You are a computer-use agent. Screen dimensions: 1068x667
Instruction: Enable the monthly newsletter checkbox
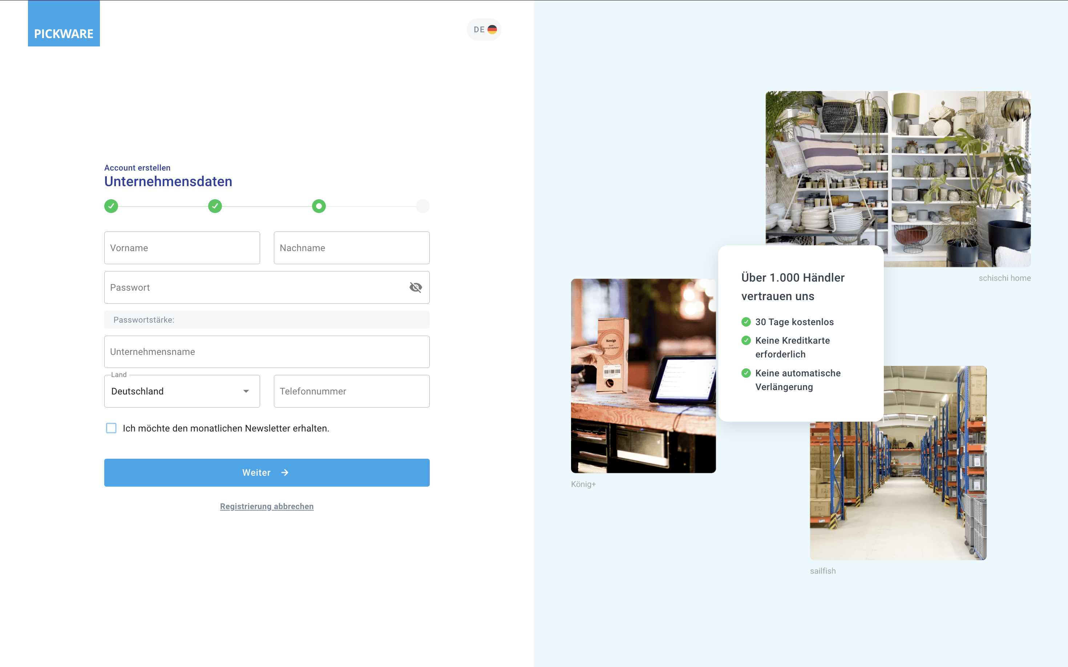click(111, 428)
